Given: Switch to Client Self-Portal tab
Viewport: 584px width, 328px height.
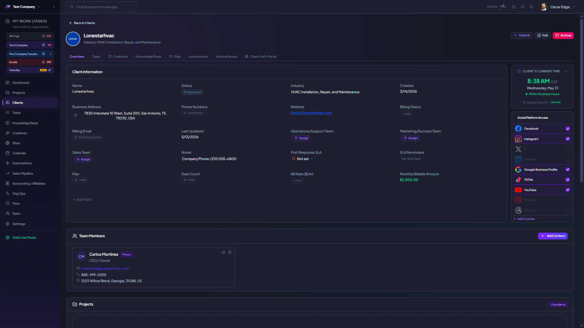Looking at the screenshot, I should (261, 57).
